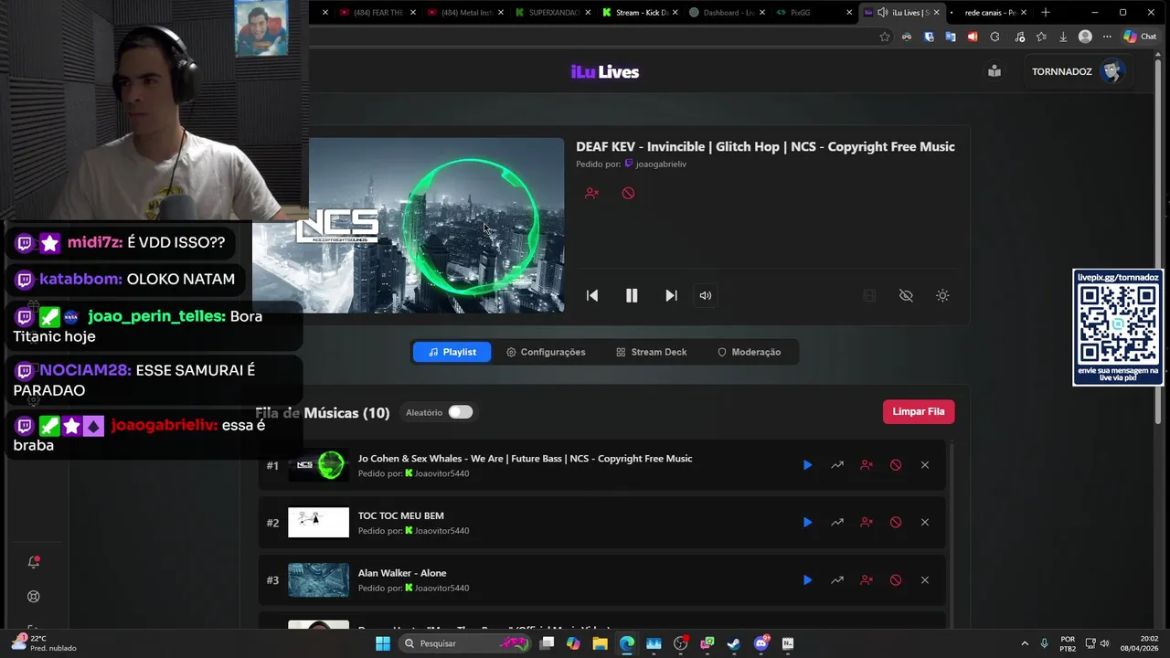Open Steam from the taskbar
Viewport: 1170px width, 658px height.
733,643
